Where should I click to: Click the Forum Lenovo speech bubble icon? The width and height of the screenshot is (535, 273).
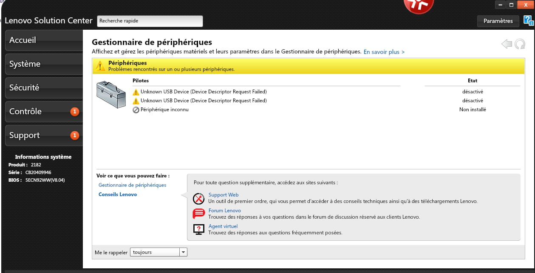pos(198,214)
